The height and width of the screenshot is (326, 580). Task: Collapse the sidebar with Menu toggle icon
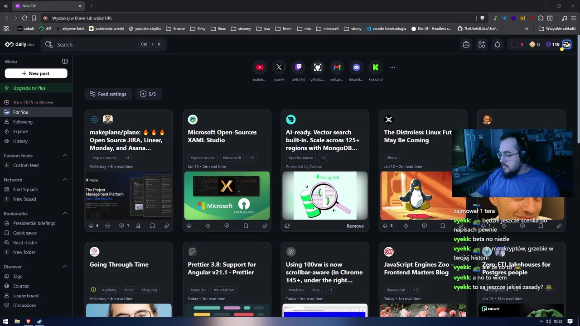(x=65, y=61)
